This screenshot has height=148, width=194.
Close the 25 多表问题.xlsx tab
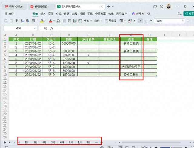tap(102, 7)
